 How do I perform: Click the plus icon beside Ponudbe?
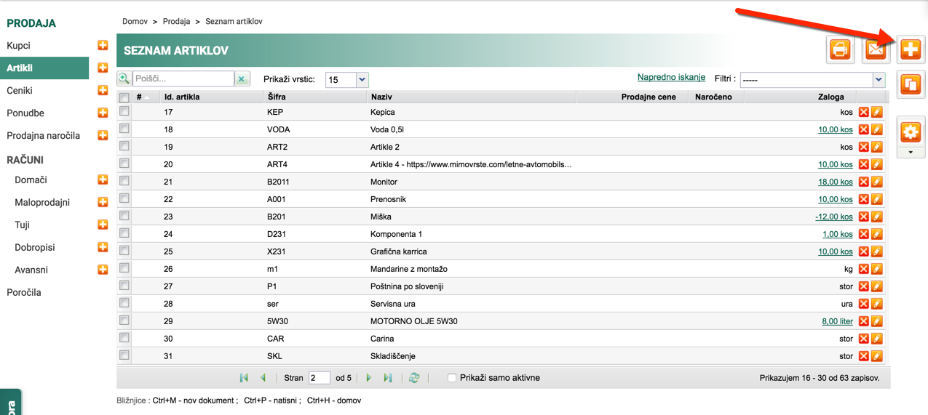(103, 113)
